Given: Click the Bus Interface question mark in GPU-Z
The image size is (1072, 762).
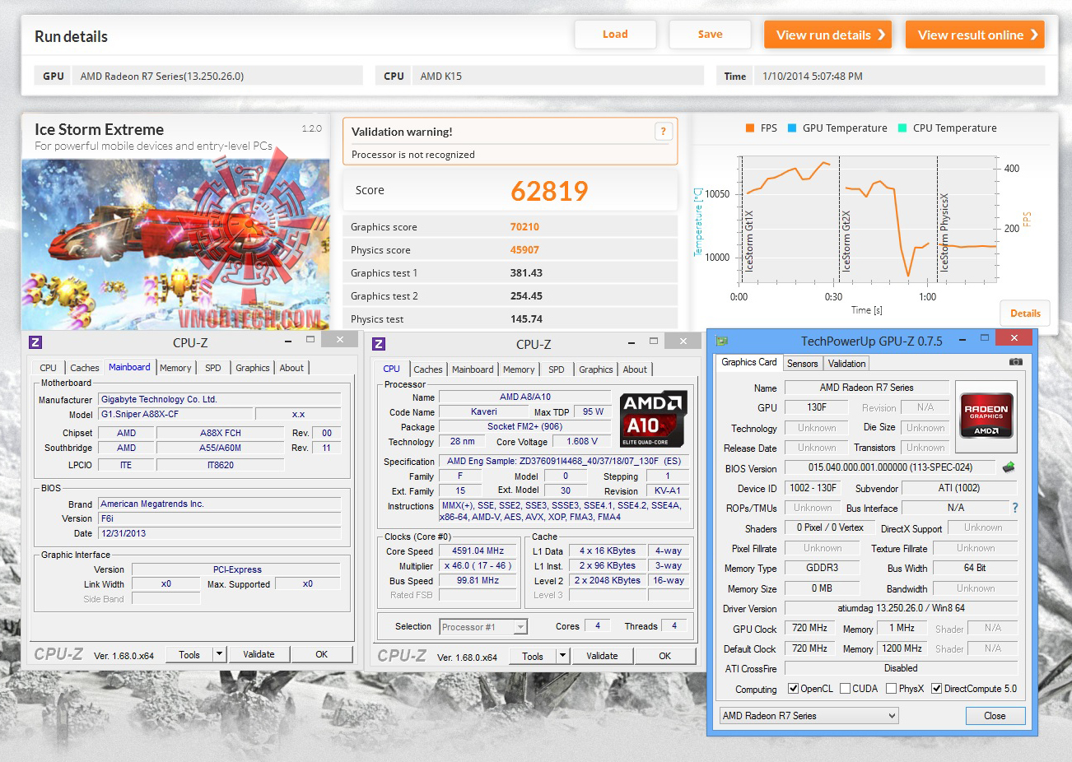Looking at the screenshot, I should click(1014, 508).
